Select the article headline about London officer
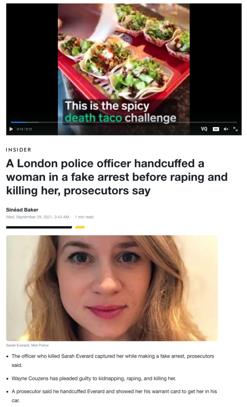 117,177
